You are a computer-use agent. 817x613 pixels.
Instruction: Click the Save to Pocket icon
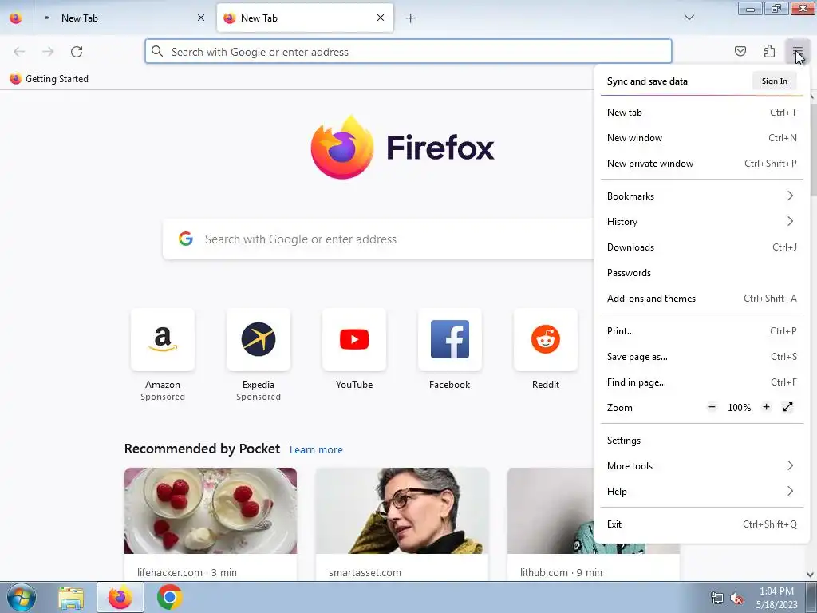[740, 52]
